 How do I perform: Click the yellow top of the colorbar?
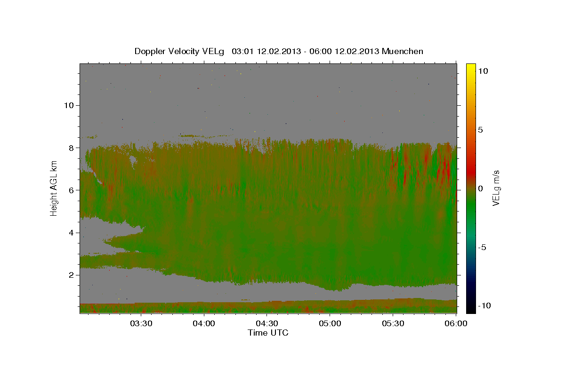(470, 67)
